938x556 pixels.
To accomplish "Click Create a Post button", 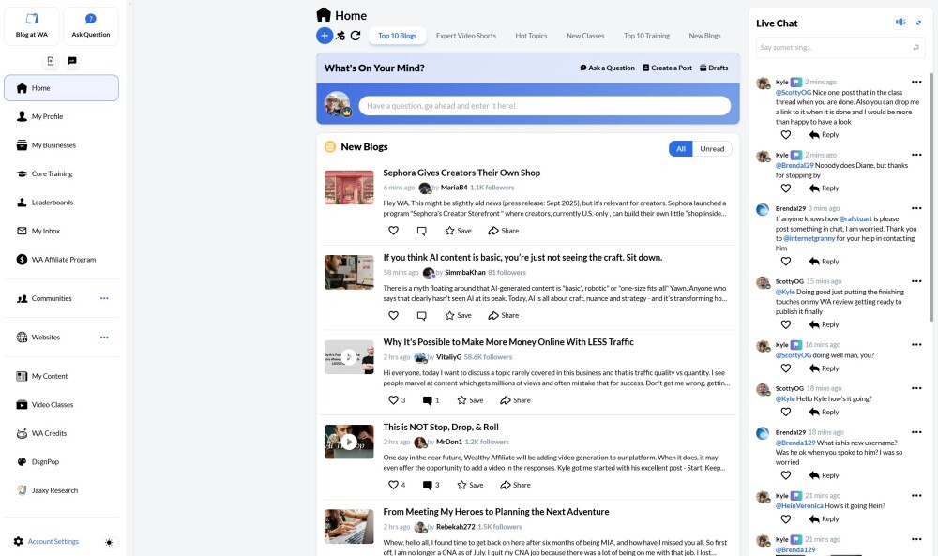I will click(667, 68).
